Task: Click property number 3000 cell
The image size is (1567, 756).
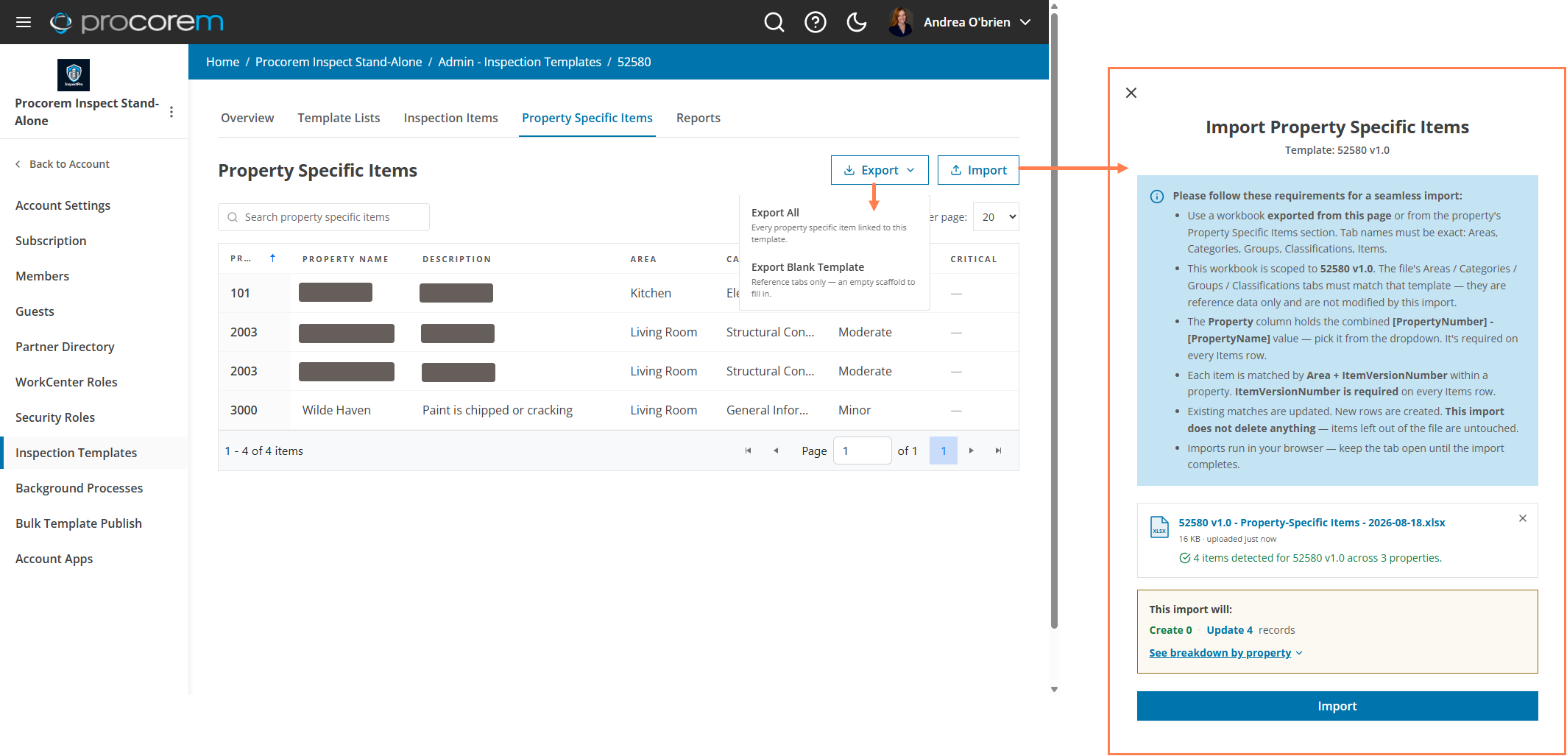Action: point(244,410)
